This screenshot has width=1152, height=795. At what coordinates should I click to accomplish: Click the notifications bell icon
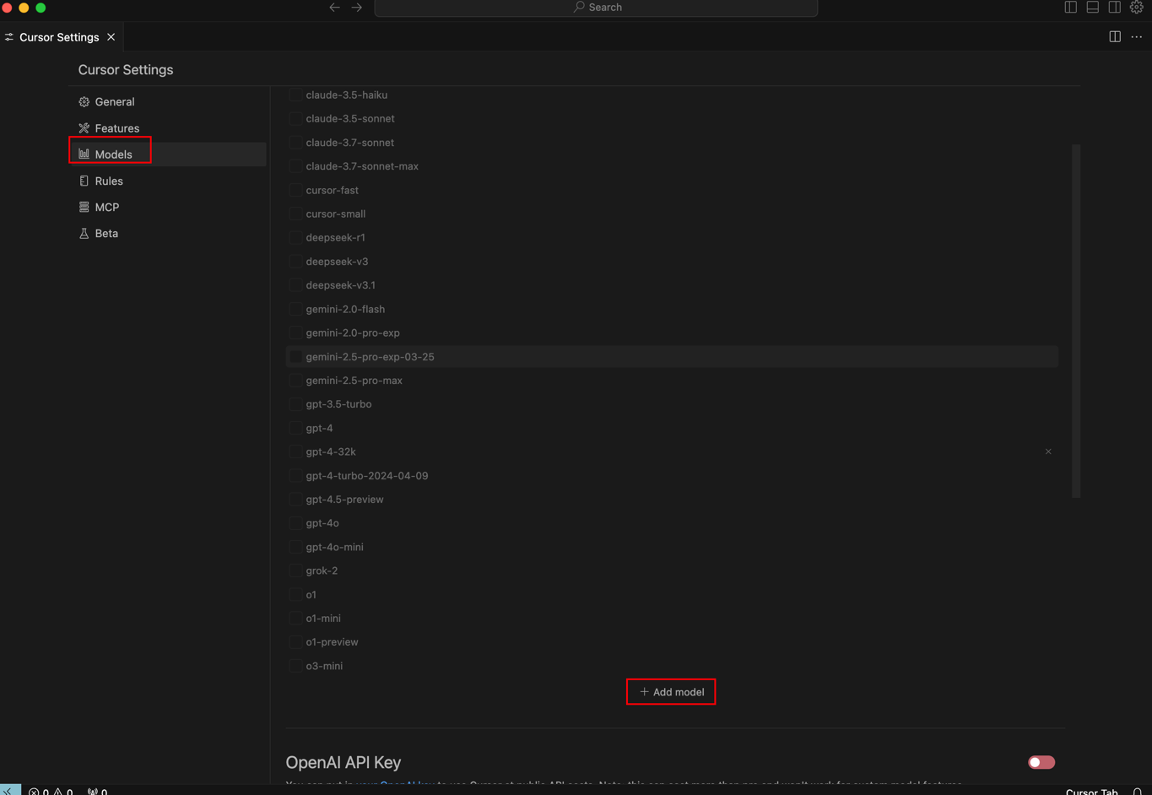coord(1137,791)
